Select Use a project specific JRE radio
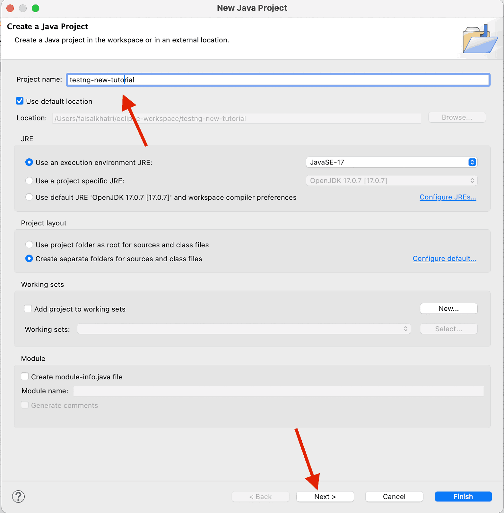Screen dimensions: 504x513 29,181
